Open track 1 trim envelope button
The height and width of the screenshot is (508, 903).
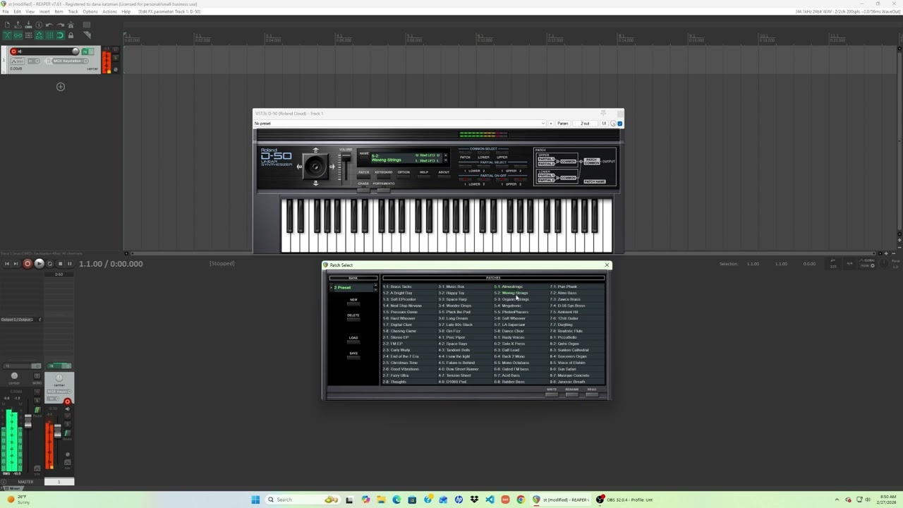pyautogui.click(x=17, y=61)
